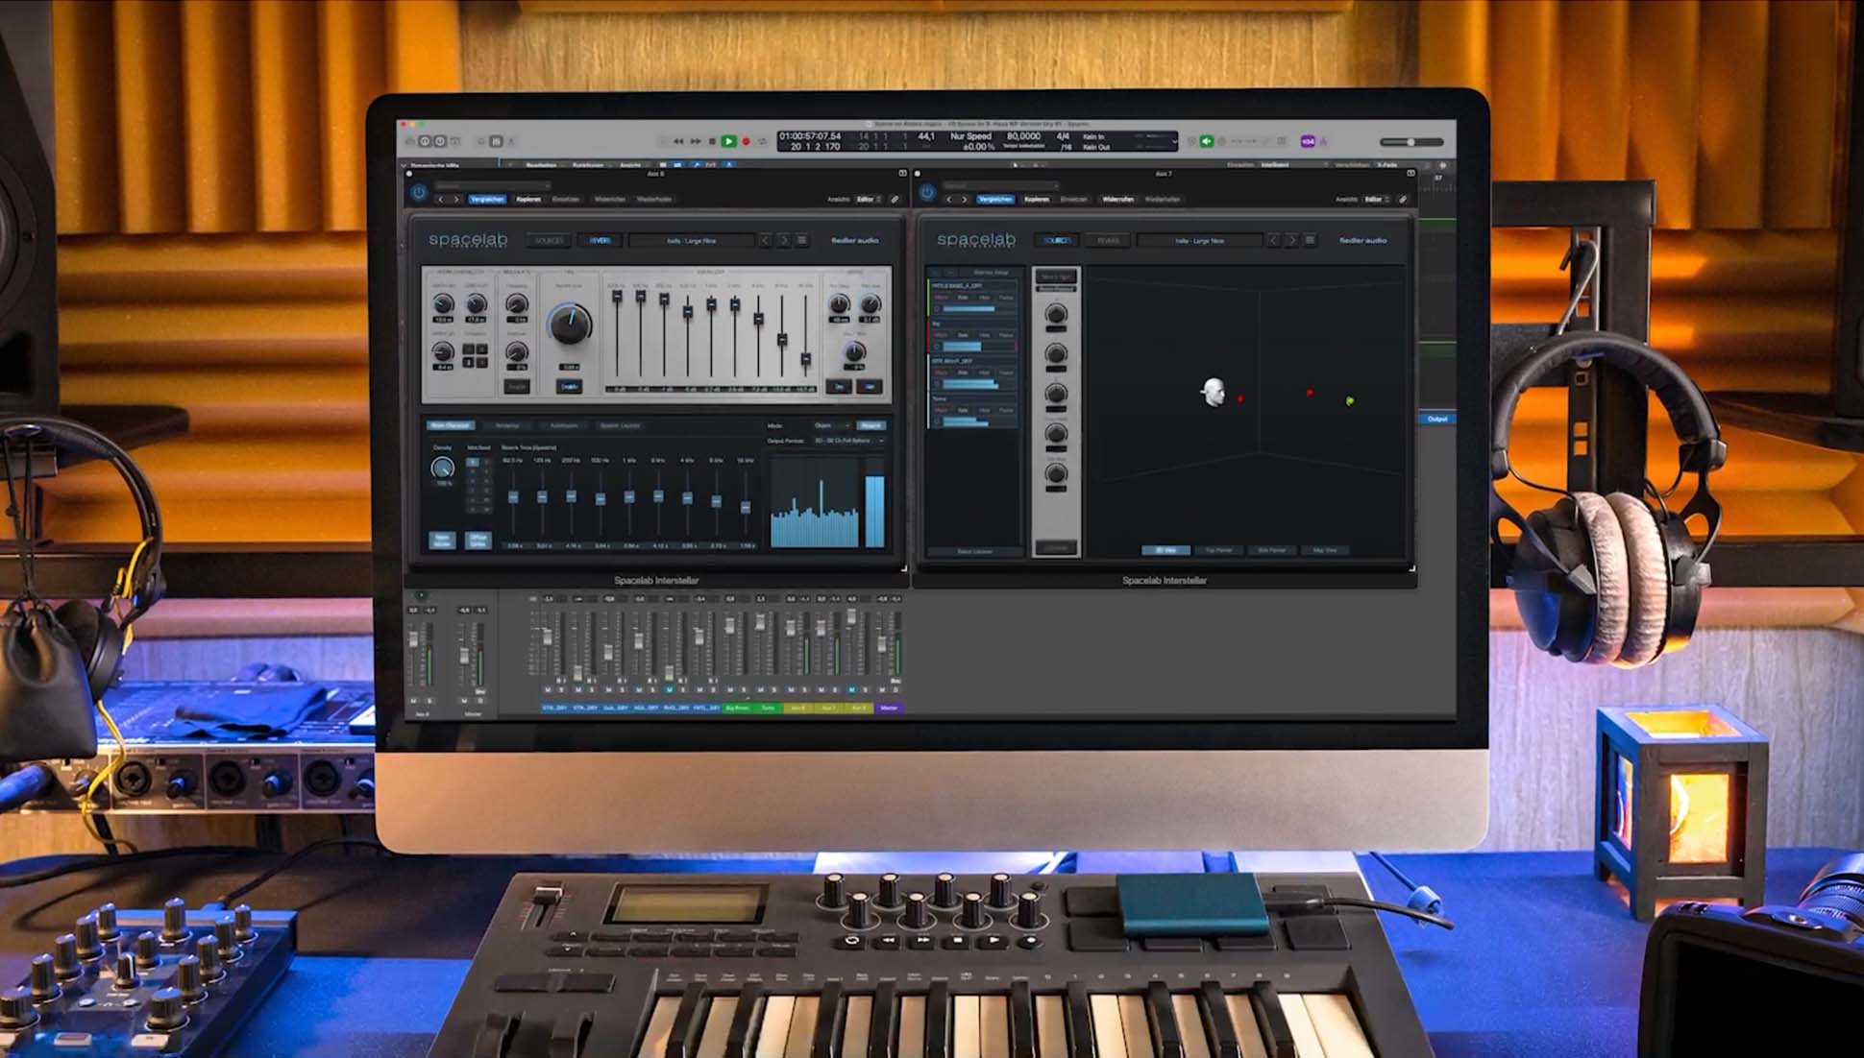Click the Vergleichen button in the plugin header

point(486,199)
